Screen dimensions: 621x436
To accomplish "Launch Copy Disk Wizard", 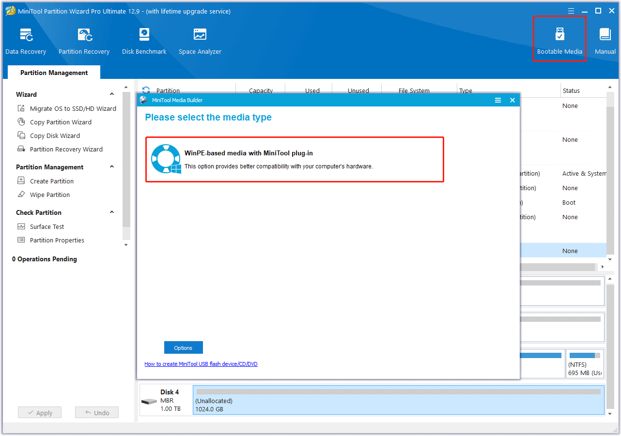I will (48, 135).
